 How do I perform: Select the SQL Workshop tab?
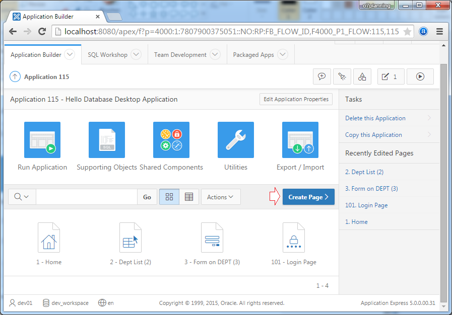click(x=114, y=55)
